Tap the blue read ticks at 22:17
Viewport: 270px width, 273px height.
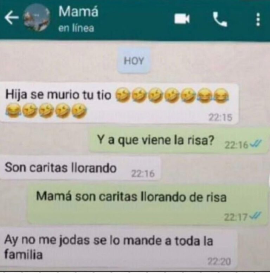pyautogui.click(x=255, y=215)
